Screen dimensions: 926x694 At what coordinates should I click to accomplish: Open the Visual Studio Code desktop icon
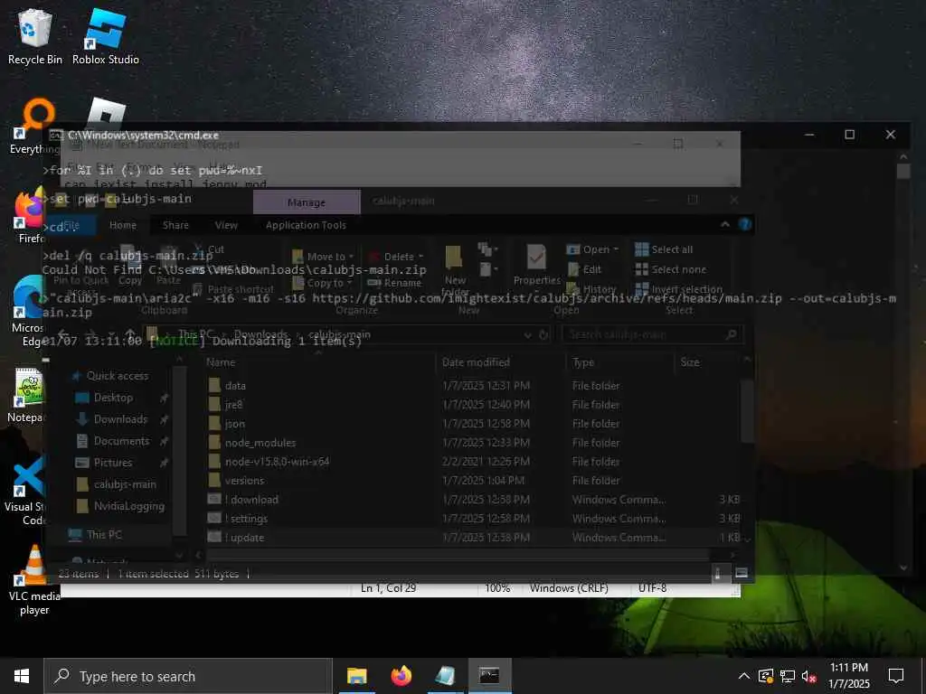tap(28, 491)
